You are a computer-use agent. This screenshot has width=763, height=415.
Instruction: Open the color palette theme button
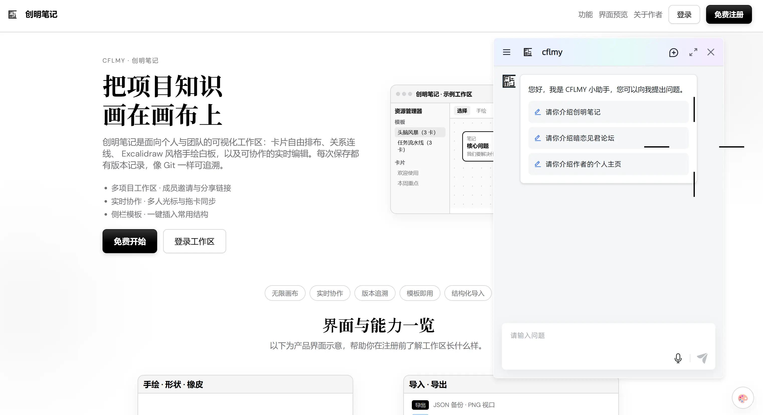pos(742,398)
